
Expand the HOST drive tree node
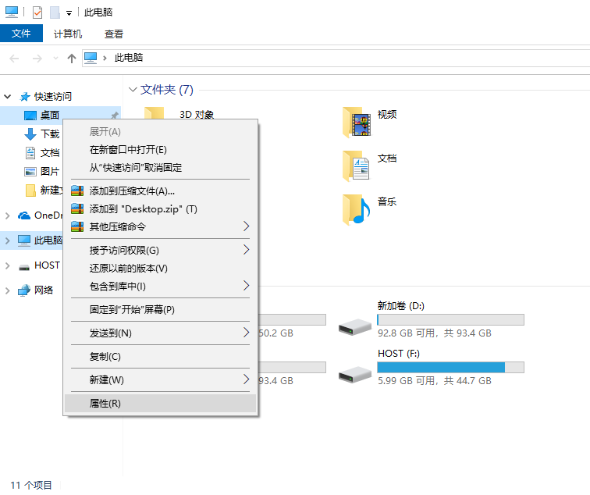click(x=7, y=265)
